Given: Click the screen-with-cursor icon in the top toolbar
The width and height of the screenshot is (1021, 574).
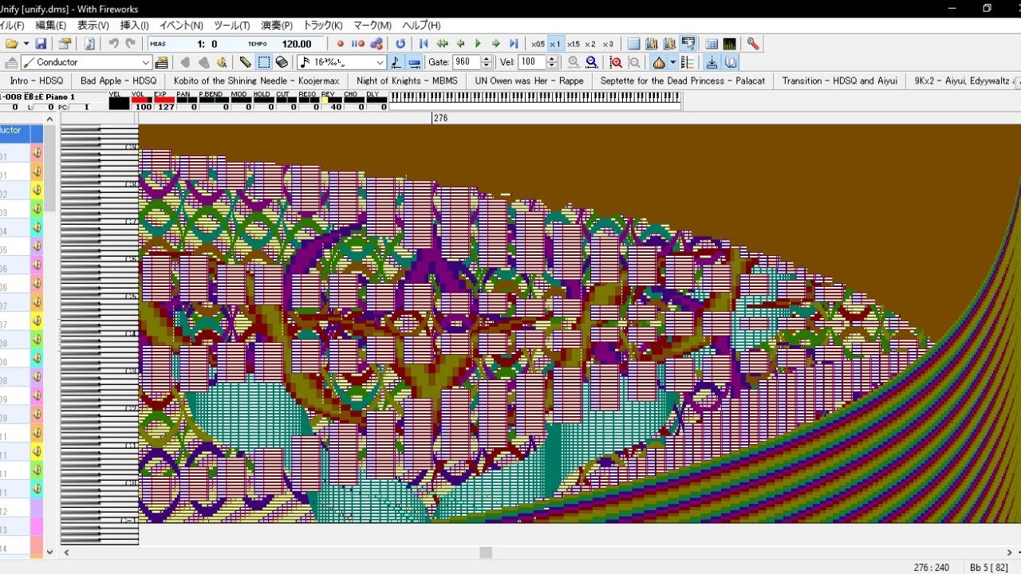Looking at the screenshot, I should pyautogui.click(x=688, y=44).
